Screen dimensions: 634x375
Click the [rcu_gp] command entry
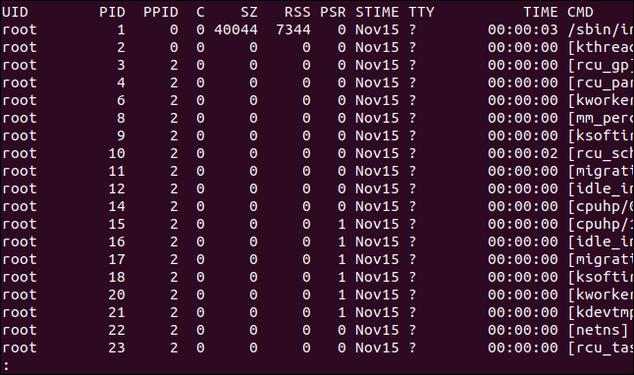click(601, 66)
